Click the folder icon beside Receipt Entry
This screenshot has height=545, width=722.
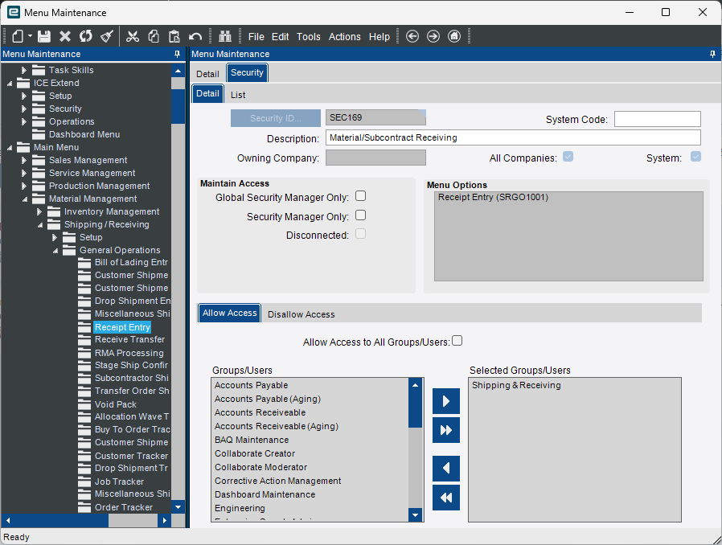click(84, 327)
